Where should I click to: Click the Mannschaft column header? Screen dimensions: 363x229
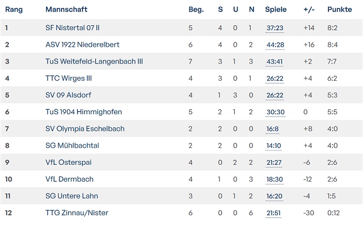coord(66,9)
